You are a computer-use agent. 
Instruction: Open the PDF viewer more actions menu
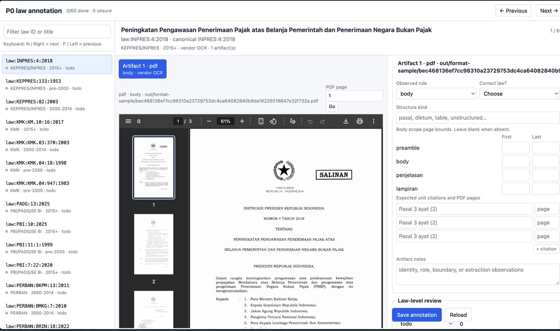tap(373, 121)
